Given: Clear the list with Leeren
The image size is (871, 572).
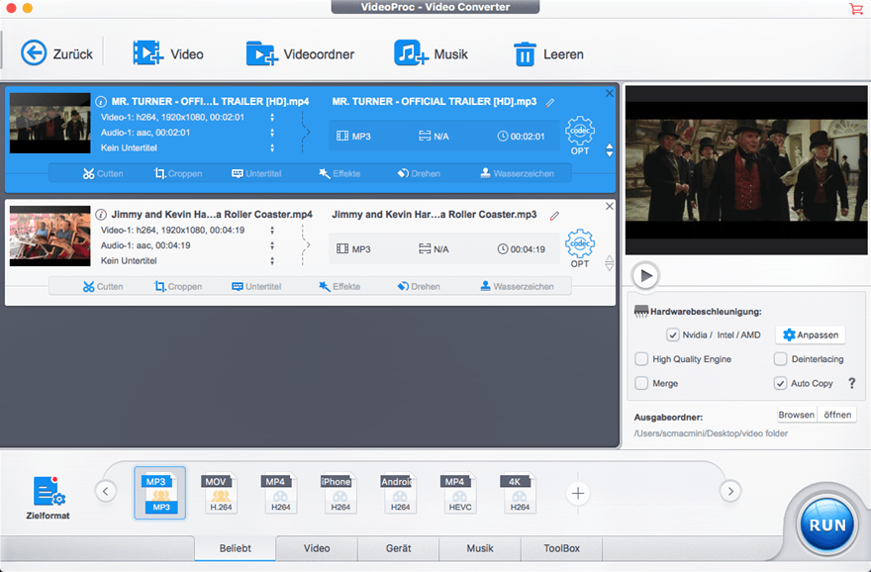Looking at the screenshot, I should [x=548, y=53].
